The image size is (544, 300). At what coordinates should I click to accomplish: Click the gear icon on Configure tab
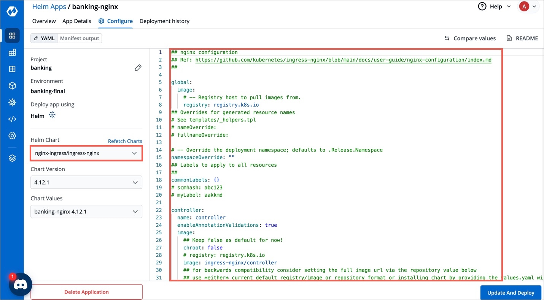tap(101, 21)
